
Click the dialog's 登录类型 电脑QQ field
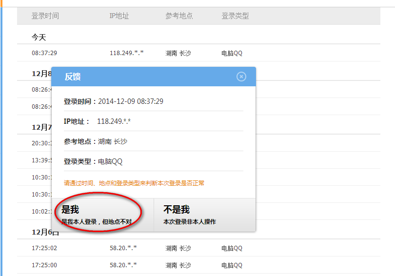point(110,161)
